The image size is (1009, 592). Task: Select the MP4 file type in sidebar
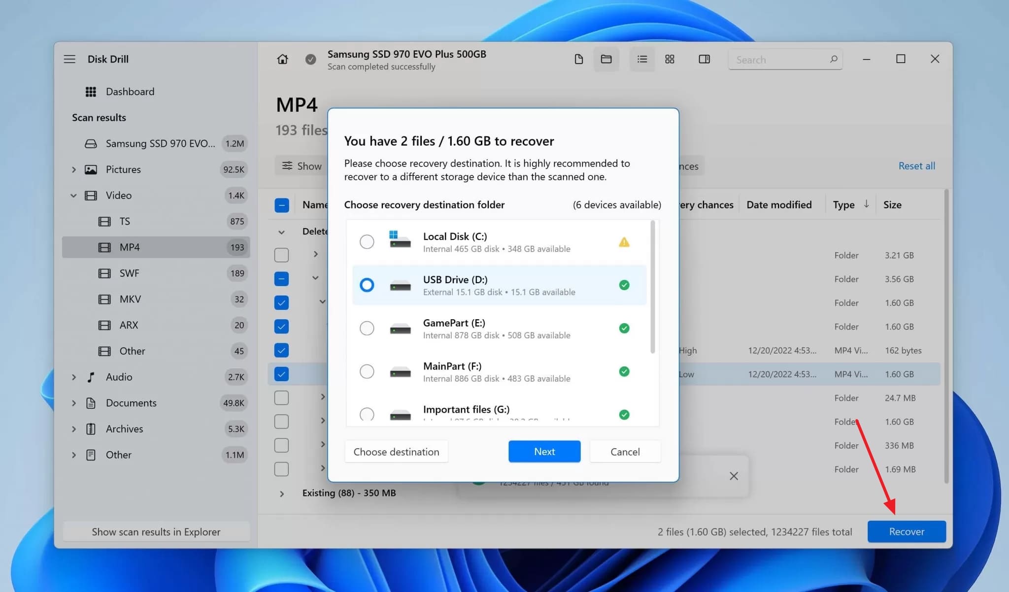click(130, 247)
